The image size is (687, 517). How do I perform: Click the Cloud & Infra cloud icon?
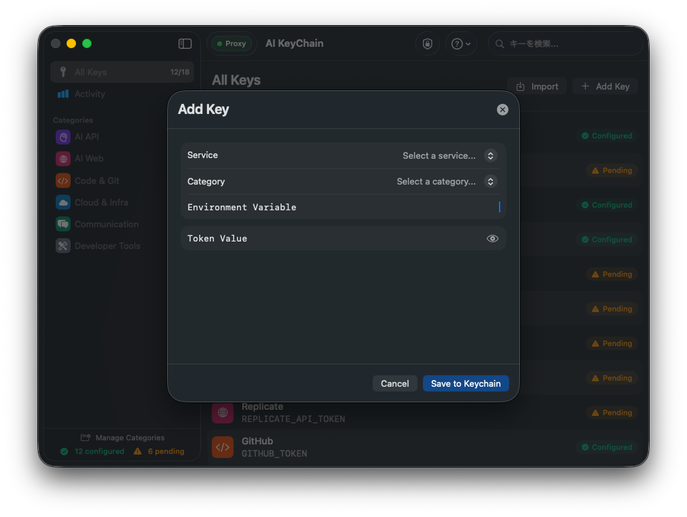[x=63, y=202]
